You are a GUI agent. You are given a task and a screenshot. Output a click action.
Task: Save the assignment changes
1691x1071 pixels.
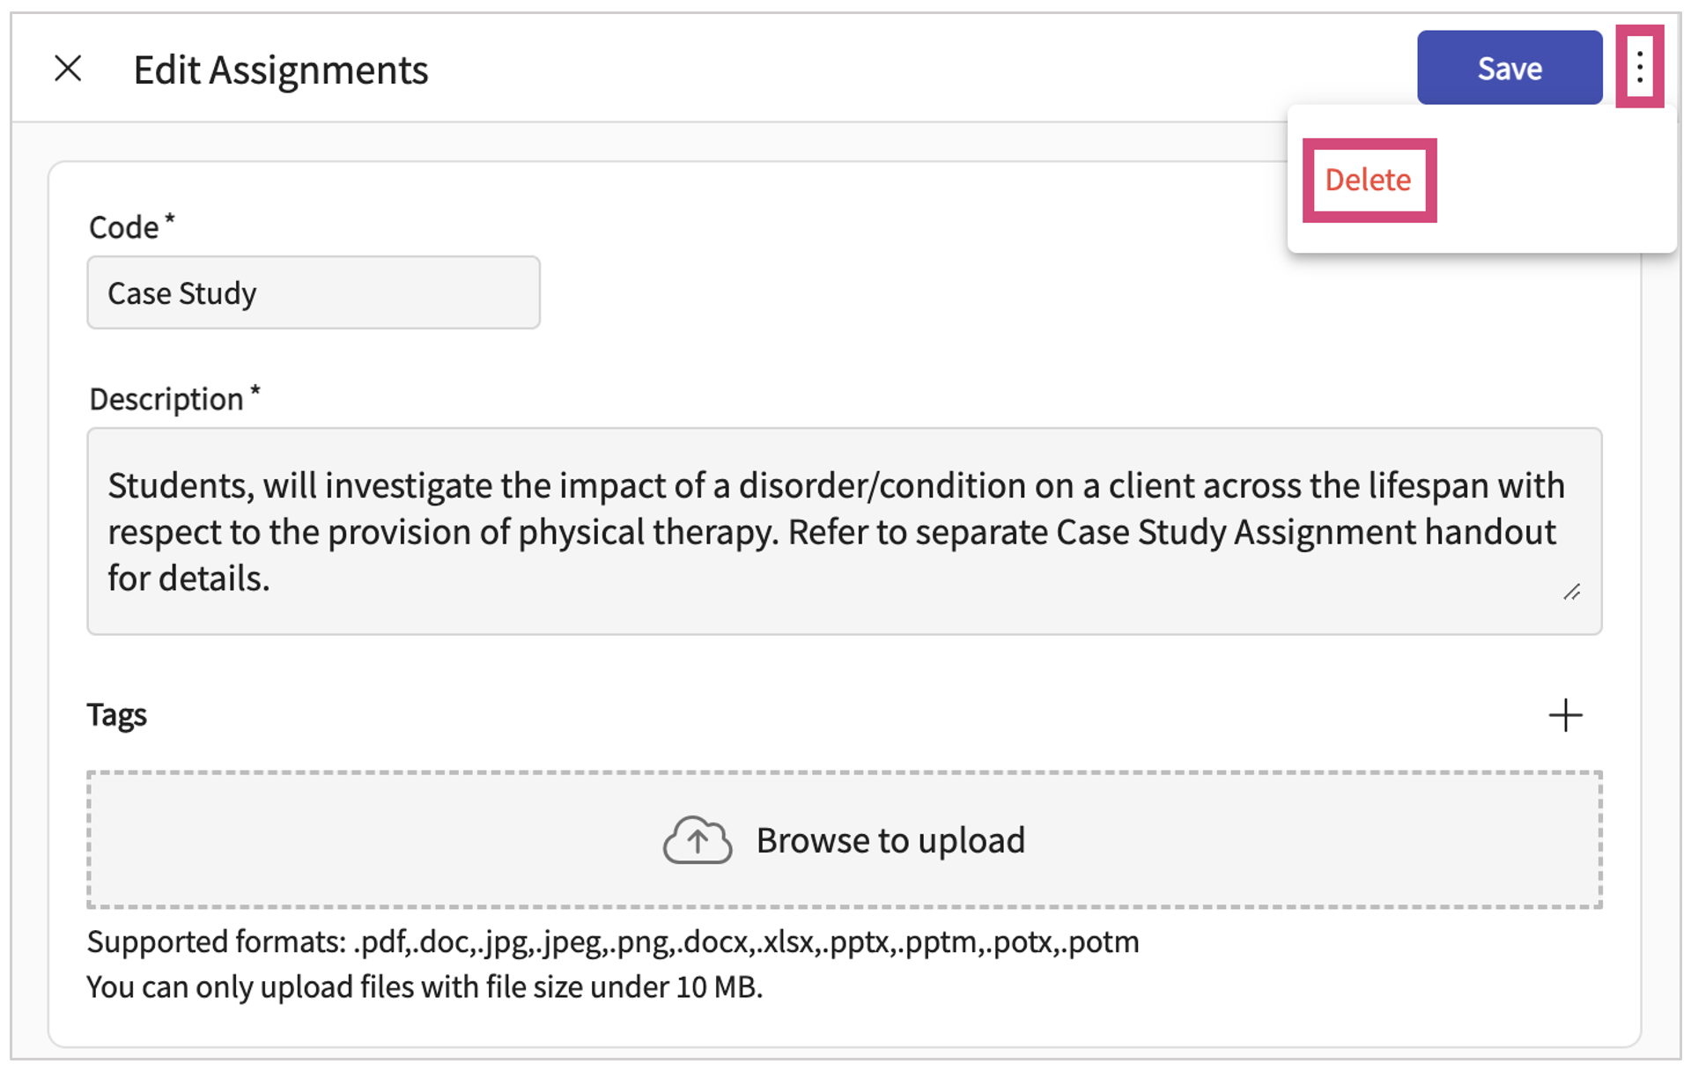click(x=1509, y=68)
